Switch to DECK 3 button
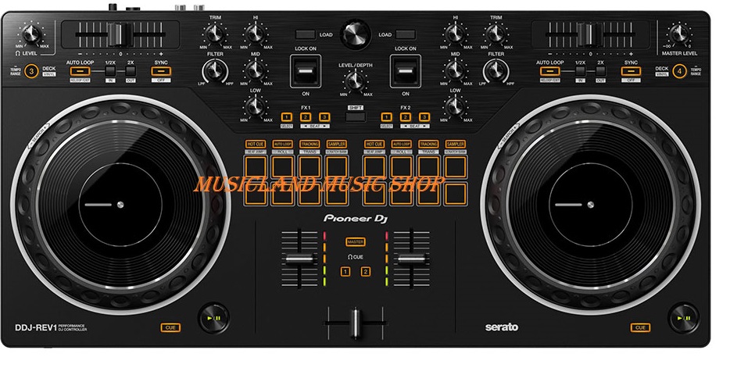The width and height of the screenshot is (730, 375). (31, 71)
